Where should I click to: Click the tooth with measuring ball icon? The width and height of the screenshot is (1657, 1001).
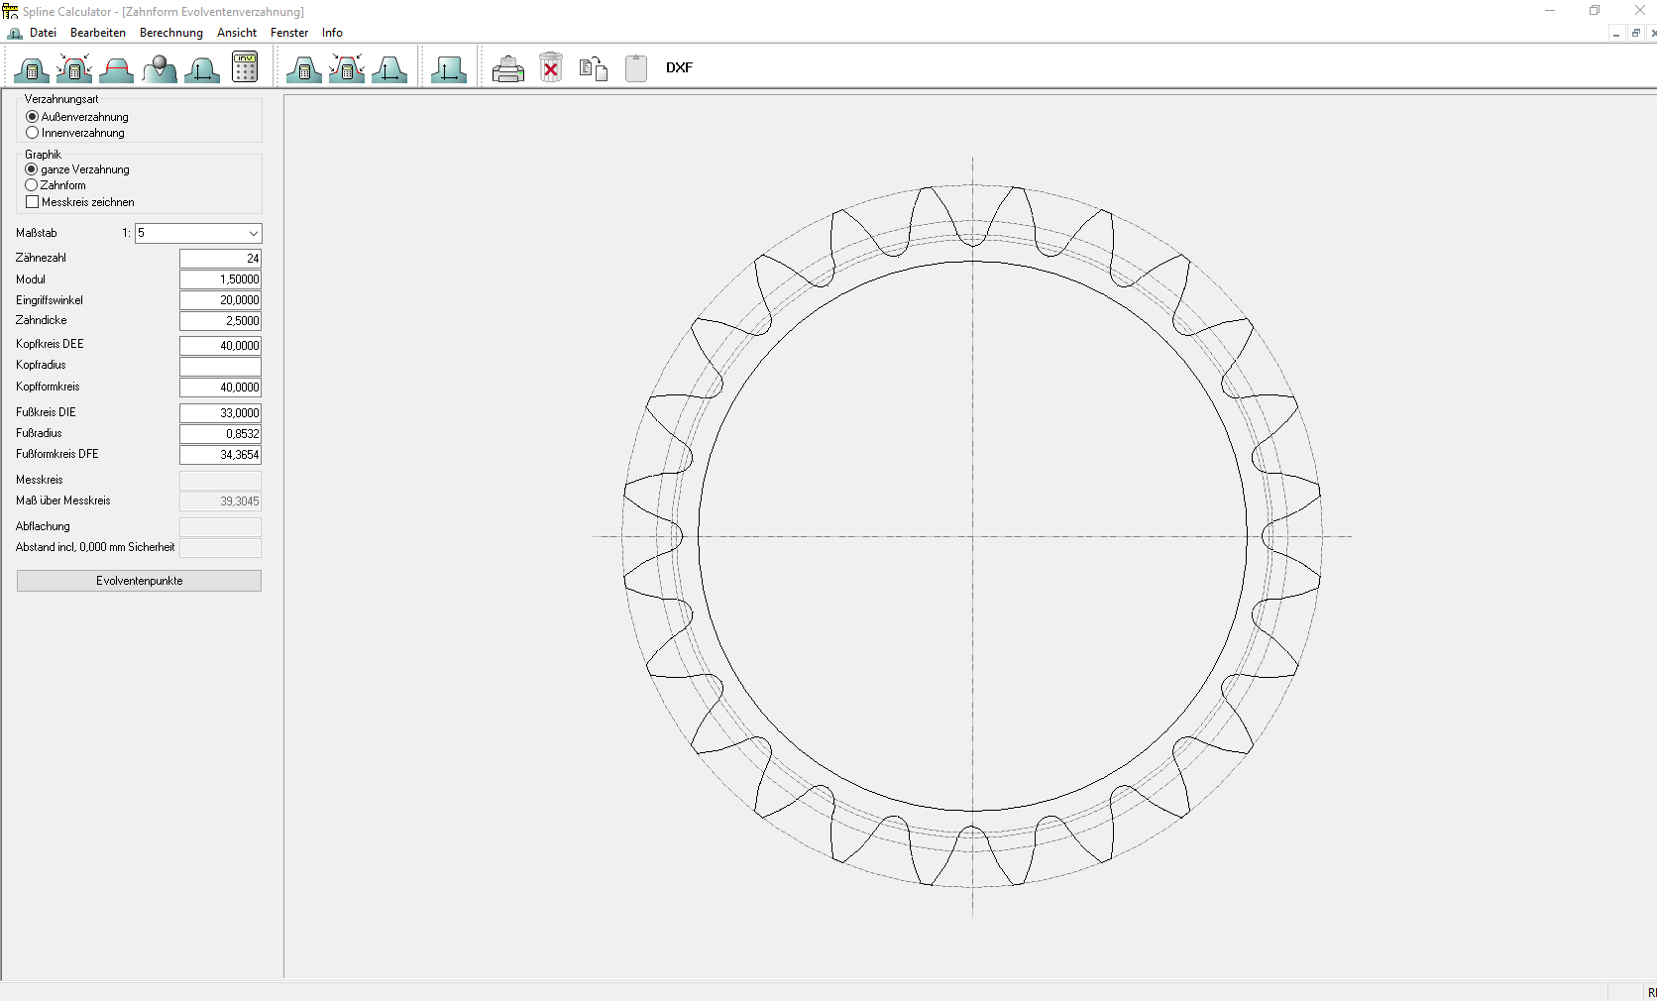click(x=160, y=68)
